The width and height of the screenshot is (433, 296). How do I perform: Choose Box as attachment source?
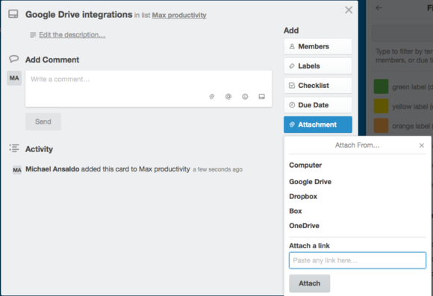point(295,211)
